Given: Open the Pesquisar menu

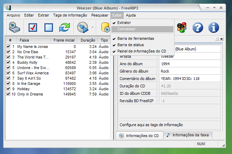Looking at the screenshot, I should tap(100, 15).
